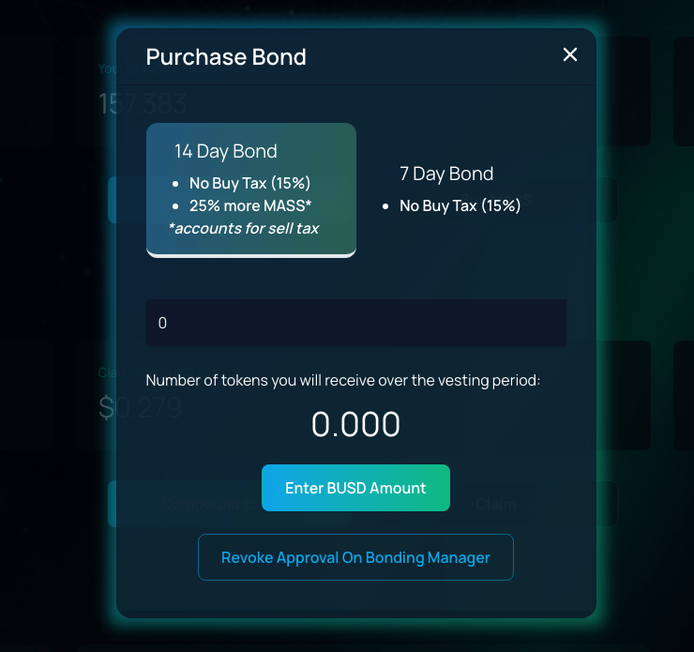Click the 0.000 token amount readout
Viewport: 694px width, 652px height.
(x=356, y=425)
